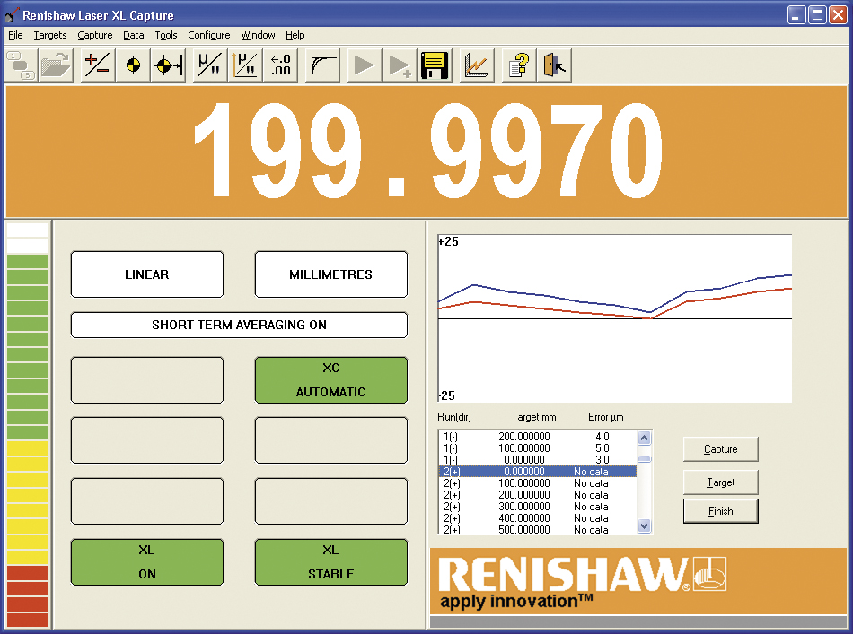Open the data analysis graph icon

point(477,65)
